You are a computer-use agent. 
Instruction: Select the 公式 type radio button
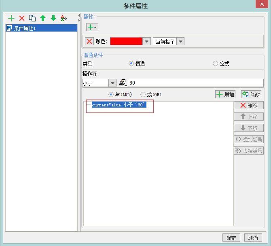click(215, 64)
